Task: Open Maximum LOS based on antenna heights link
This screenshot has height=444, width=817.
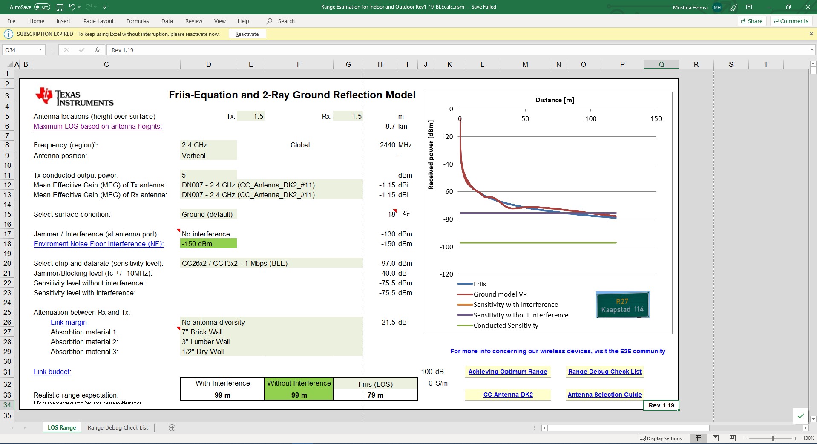Action: 98,126
